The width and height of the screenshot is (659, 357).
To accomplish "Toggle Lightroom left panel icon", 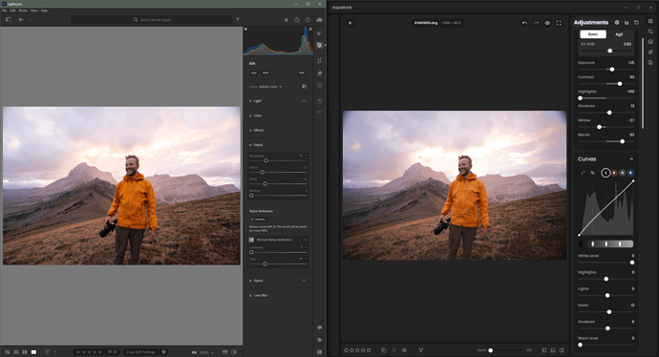I will (x=8, y=20).
